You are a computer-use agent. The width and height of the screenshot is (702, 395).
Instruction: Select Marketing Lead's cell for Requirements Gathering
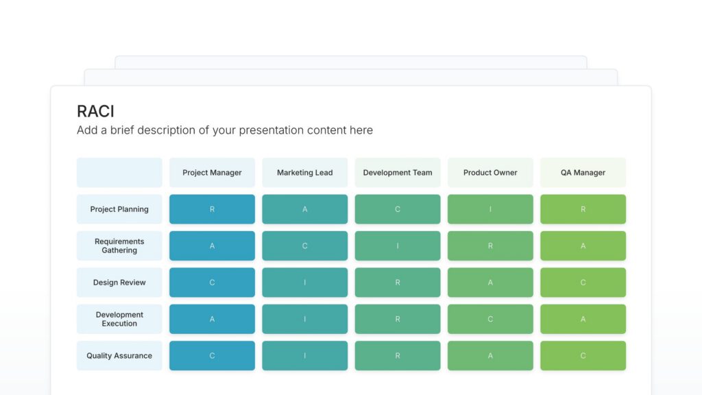pos(304,246)
